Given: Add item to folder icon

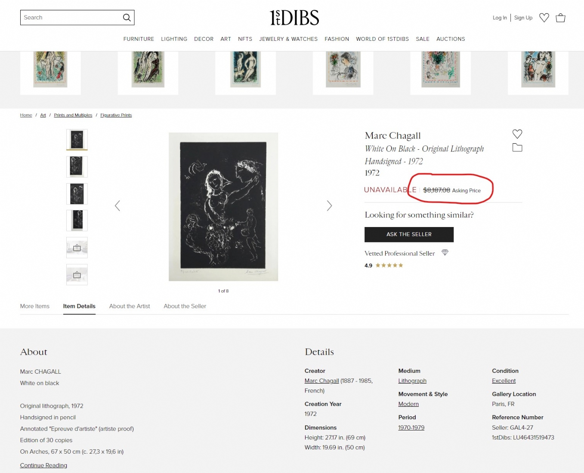Looking at the screenshot, I should click(517, 147).
